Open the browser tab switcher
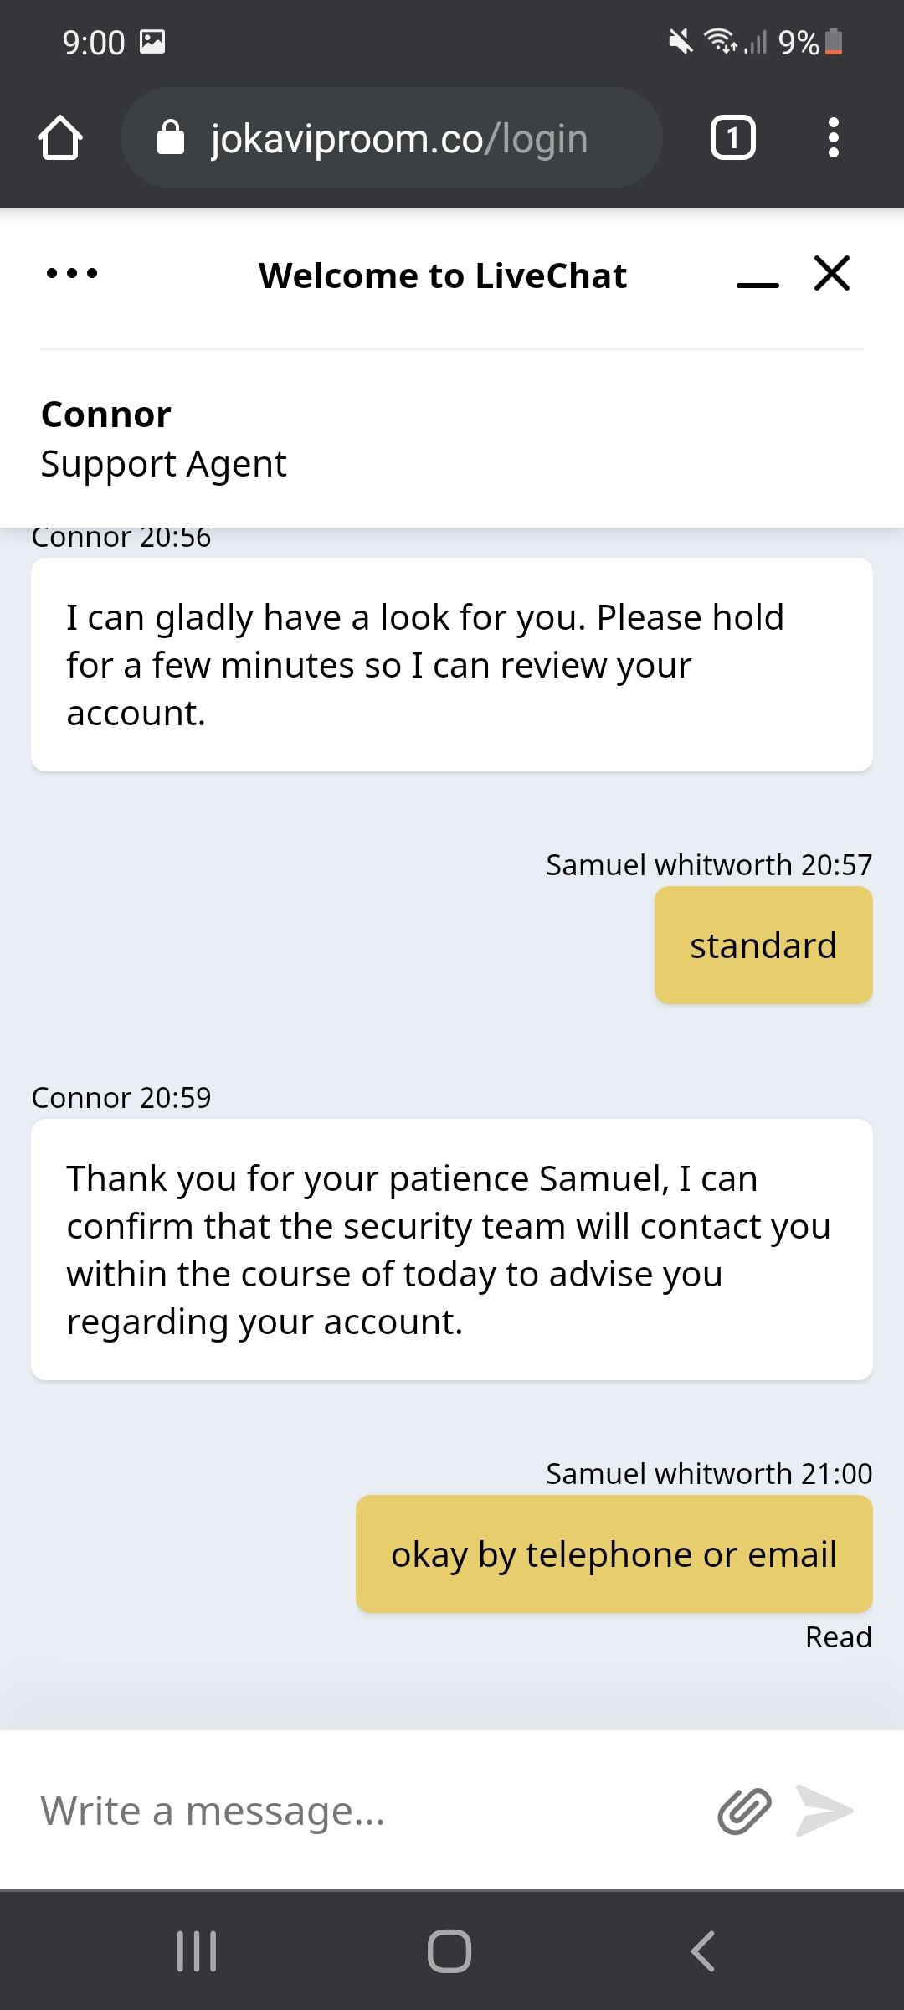This screenshot has height=2010, width=904. coord(732,138)
